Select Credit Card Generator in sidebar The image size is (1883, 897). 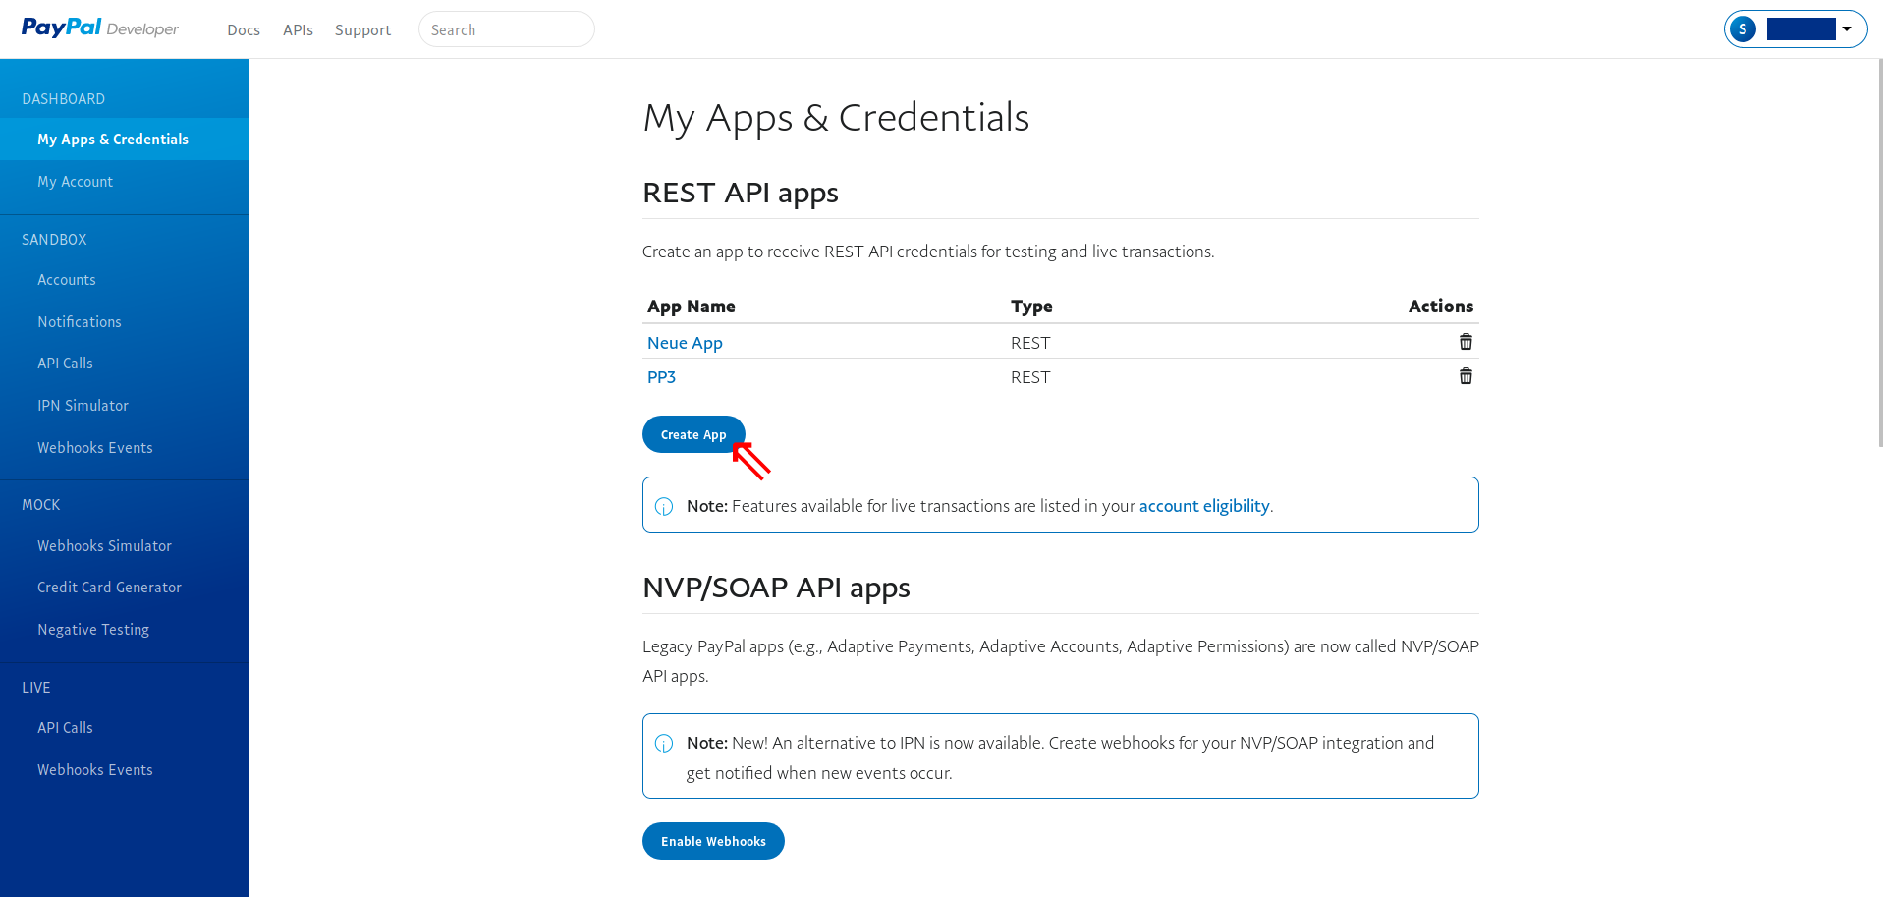tap(109, 588)
